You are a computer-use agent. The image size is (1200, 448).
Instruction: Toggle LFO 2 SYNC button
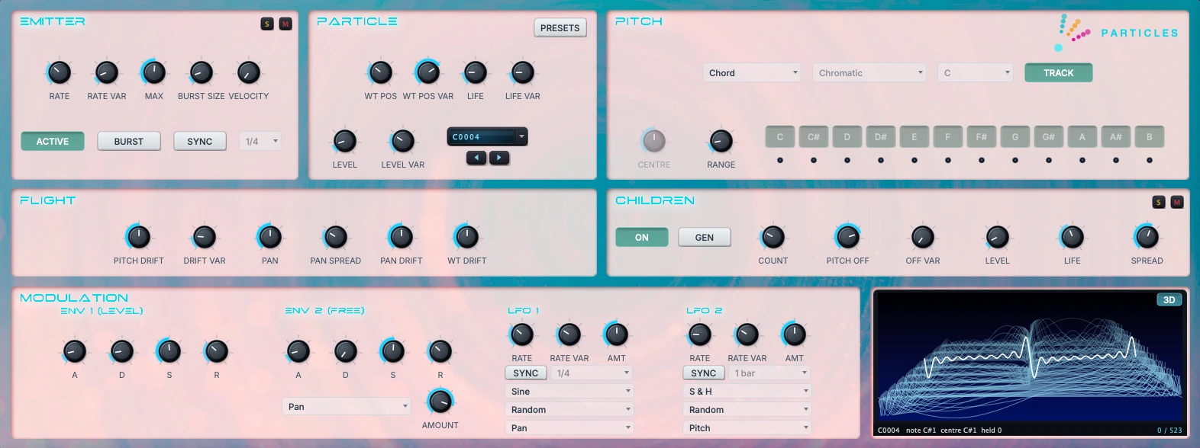[704, 373]
